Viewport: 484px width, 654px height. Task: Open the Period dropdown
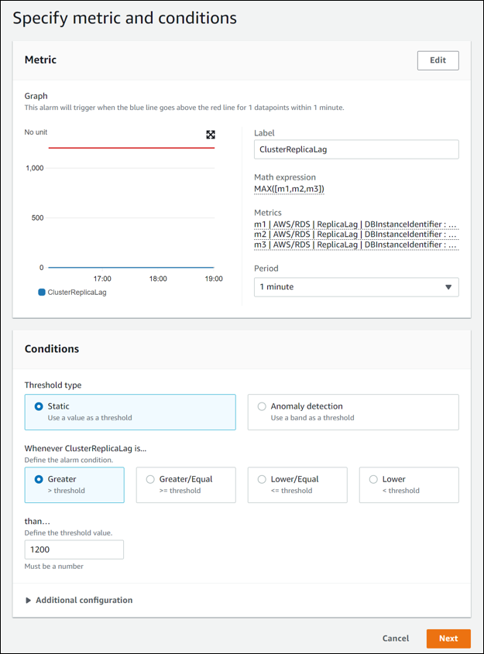(x=356, y=286)
